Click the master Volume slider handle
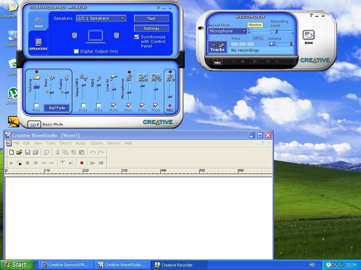The width and height of the screenshot is (361, 270). pyautogui.click(x=36, y=86)
